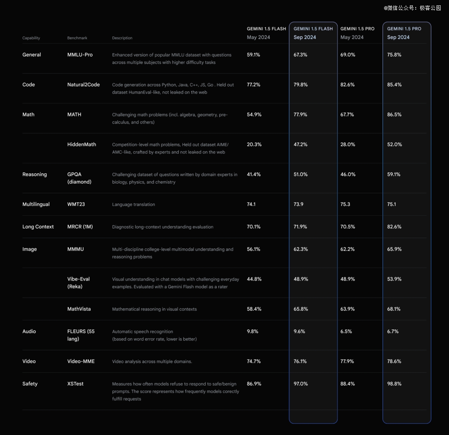Viewport: 449px width, 435px height.
Task: Select the 78.6% Video-MME score
Action: [x=394, y=361]
